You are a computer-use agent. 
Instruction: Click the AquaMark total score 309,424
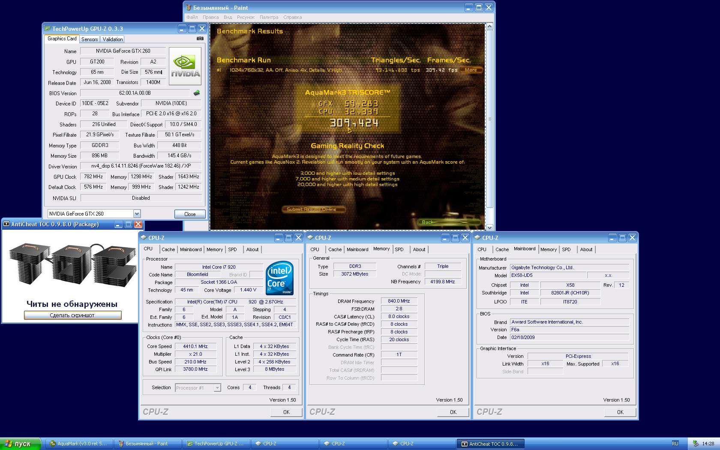tap(354, 123)
